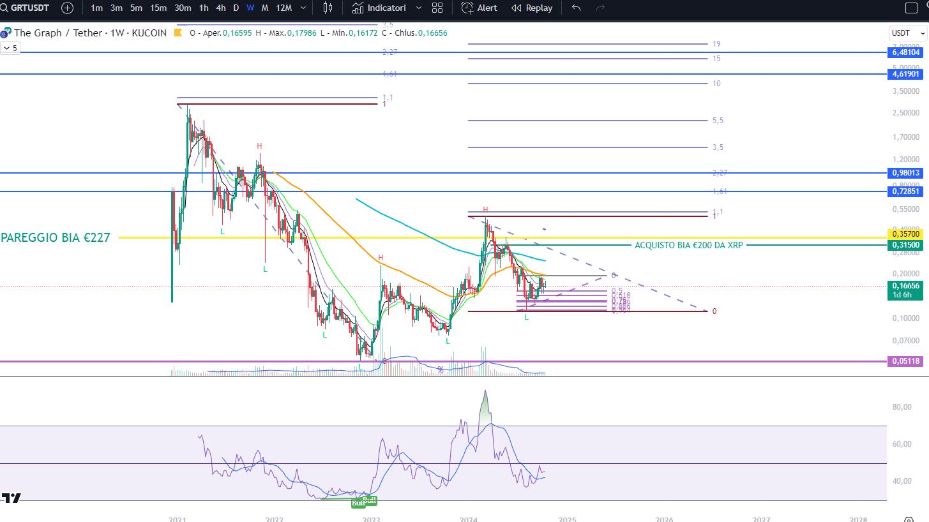
Task: Open the indicator templates grid icon
Action: (x=437, y=8)
